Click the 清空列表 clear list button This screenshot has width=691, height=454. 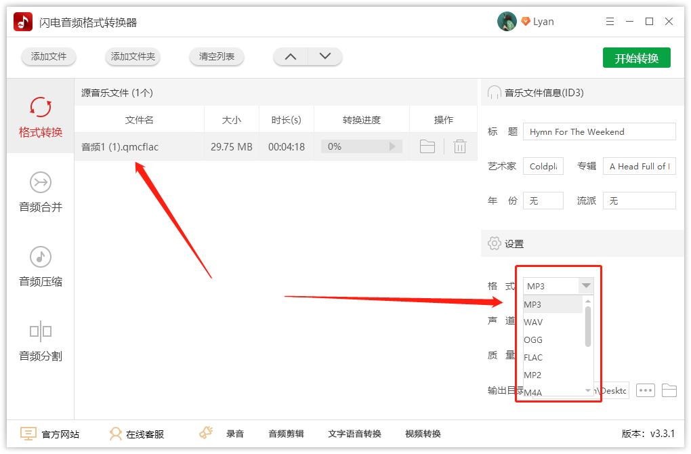click(x=217, y=57)
